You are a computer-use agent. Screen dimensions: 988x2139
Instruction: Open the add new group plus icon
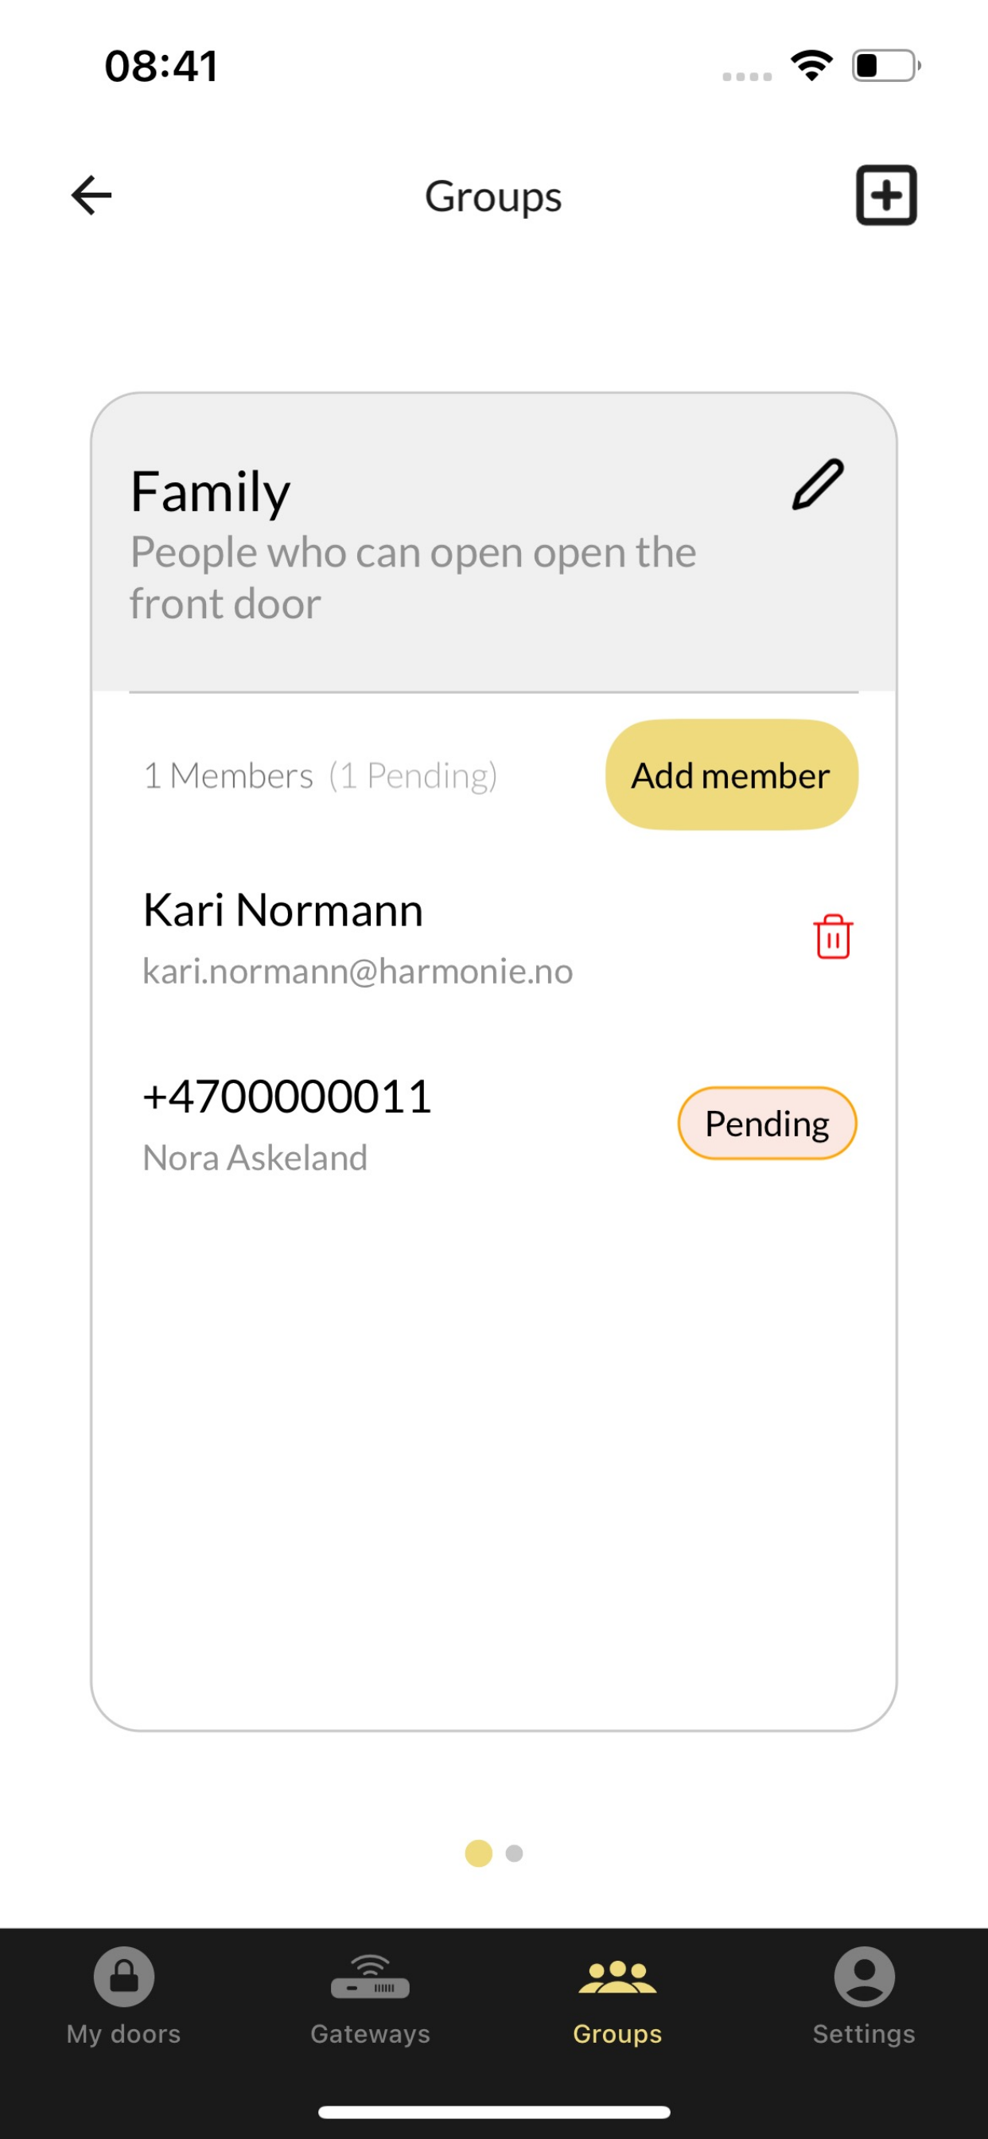[x=886, y=195]
